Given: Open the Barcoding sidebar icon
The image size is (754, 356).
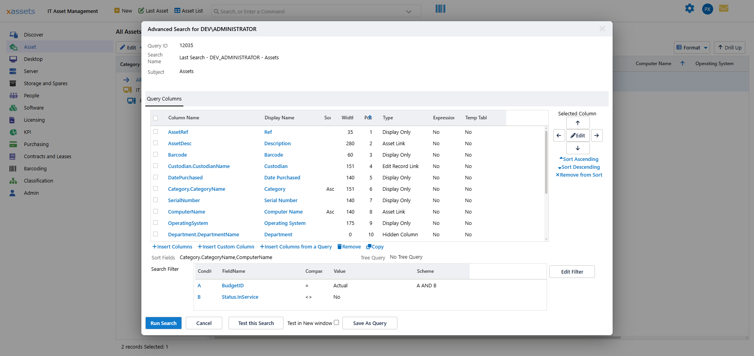Looking at the screenshot, I should [13, 168].
